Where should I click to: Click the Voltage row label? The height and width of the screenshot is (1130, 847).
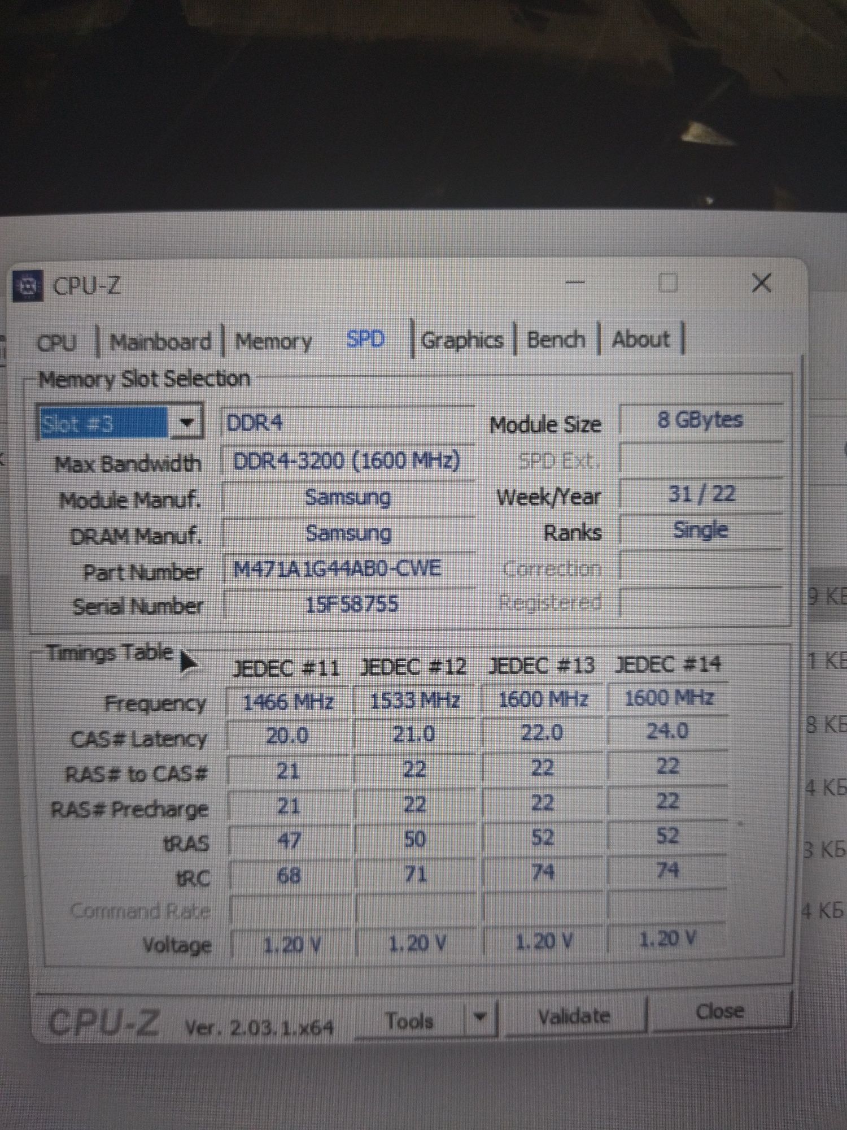[x=177, y=945]
